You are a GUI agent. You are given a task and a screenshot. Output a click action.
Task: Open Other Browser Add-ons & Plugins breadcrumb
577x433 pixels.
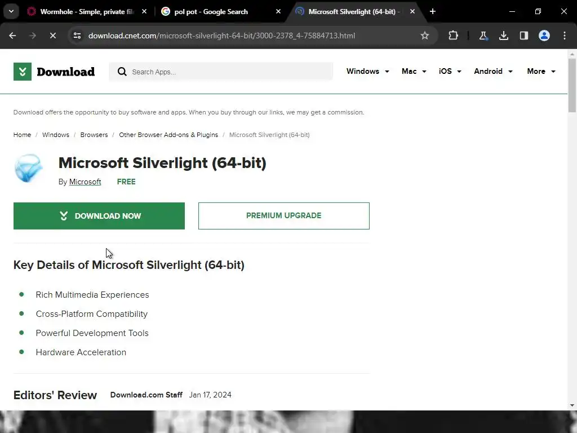168,135
